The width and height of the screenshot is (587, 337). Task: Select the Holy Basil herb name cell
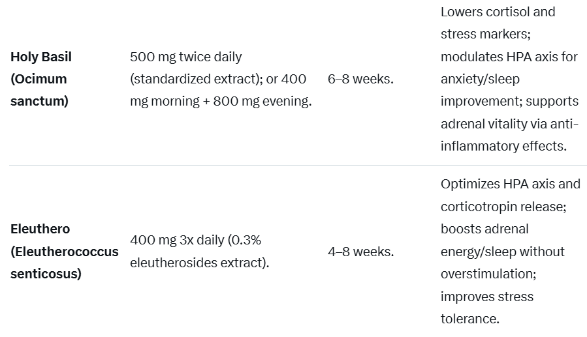point(41,79)
